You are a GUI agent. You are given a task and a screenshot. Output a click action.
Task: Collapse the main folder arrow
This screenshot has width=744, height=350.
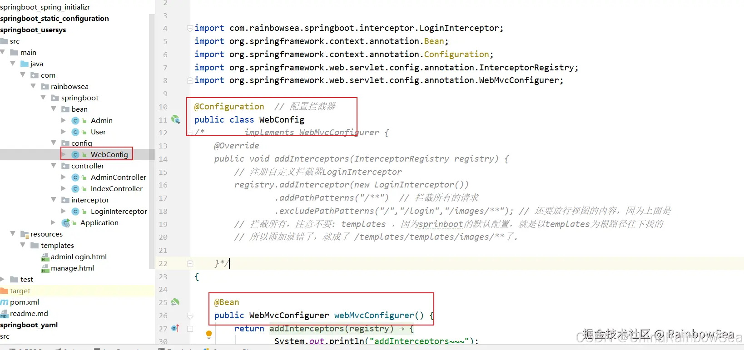click(x=3, y=52)
